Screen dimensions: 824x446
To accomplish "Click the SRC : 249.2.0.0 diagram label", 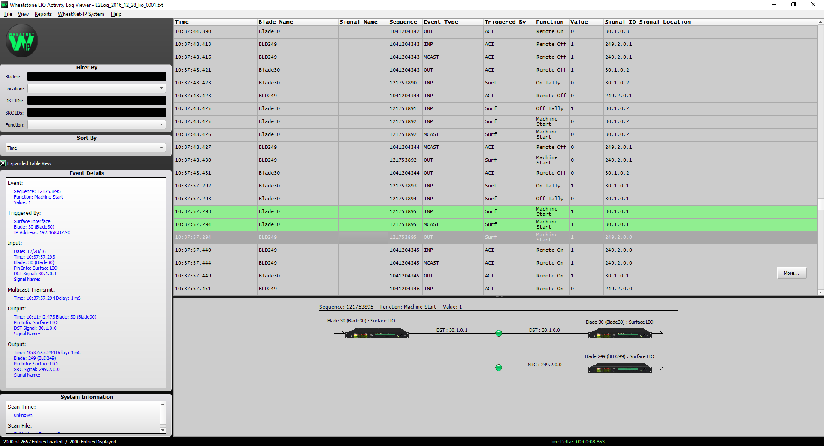I will (545, 365).
